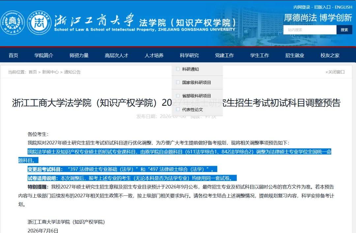Open the 师资力量 navigation menu
Image resolution: width=356 pixels, height=233 pixels.
pyautogui.click(x=79, y=55)
